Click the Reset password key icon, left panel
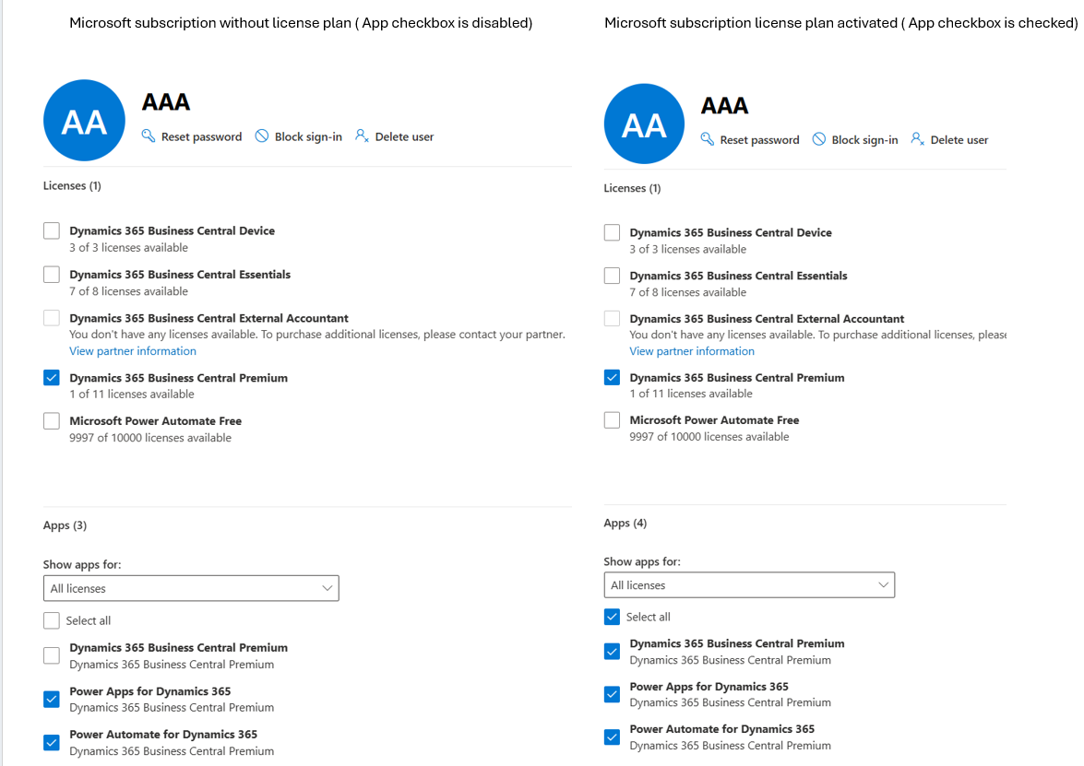This screenshot has width=1084, height=766. [149, 136]
